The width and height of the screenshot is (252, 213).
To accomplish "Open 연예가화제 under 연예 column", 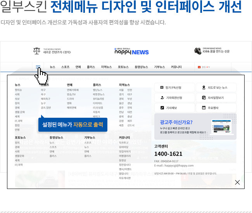I will pyautogui.click(x=72, y=90).
